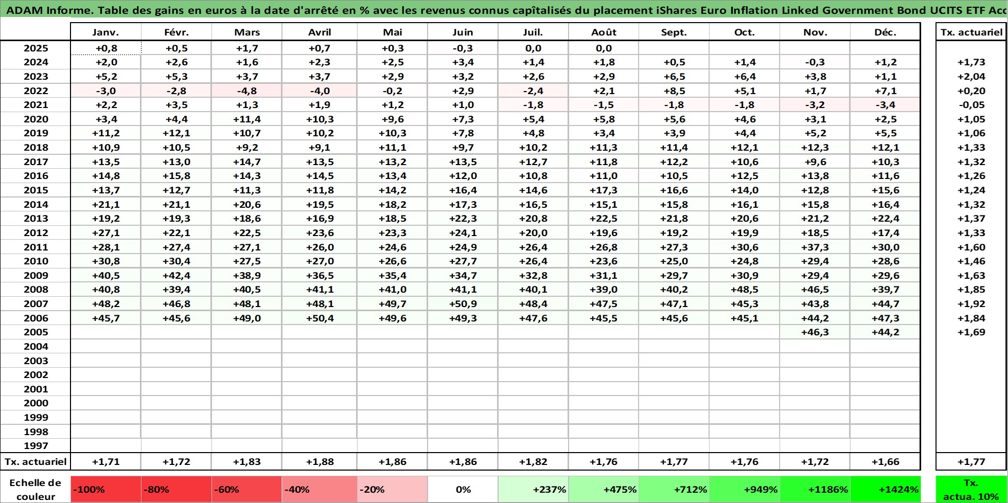Viewport: 1008px width, 503px height.
Task: Click the 'Août' column header
Action: pyautogui.click(x=604, y=32)
